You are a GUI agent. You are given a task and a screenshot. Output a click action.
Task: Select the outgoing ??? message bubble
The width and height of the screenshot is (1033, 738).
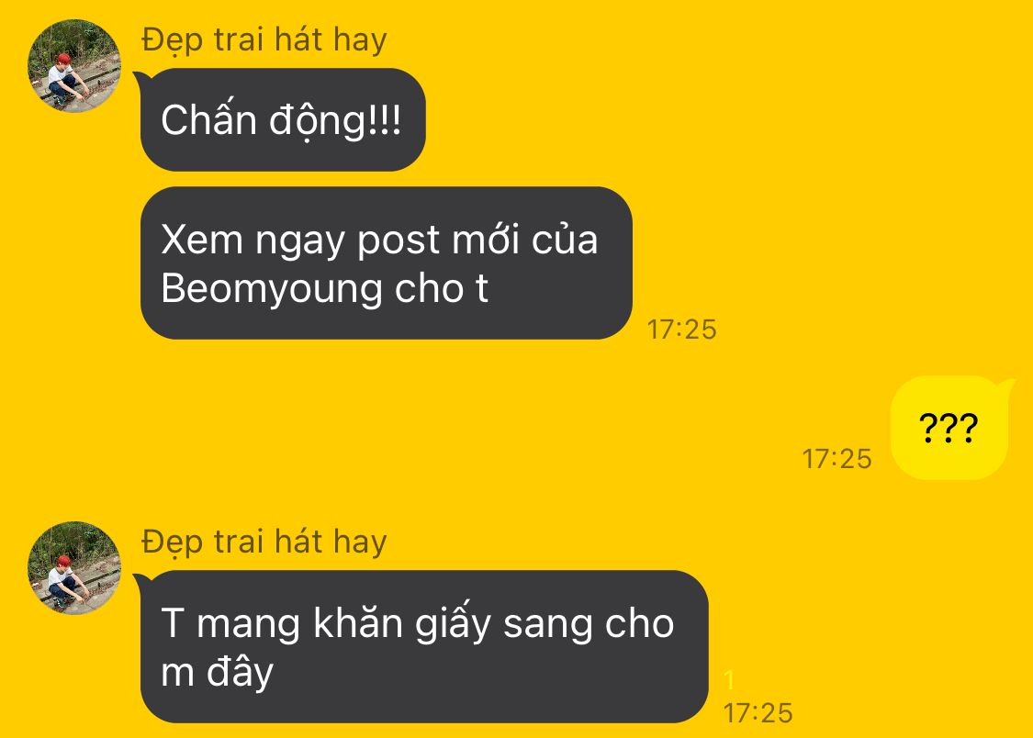(x=949, y=427)
